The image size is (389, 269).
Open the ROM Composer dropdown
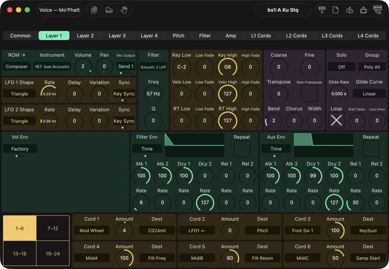17,67
